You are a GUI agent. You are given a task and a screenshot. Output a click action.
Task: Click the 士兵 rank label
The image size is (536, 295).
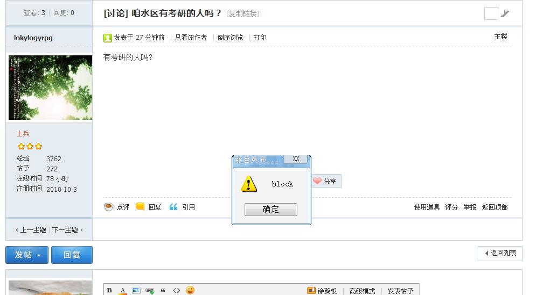(x=23, y=134)
